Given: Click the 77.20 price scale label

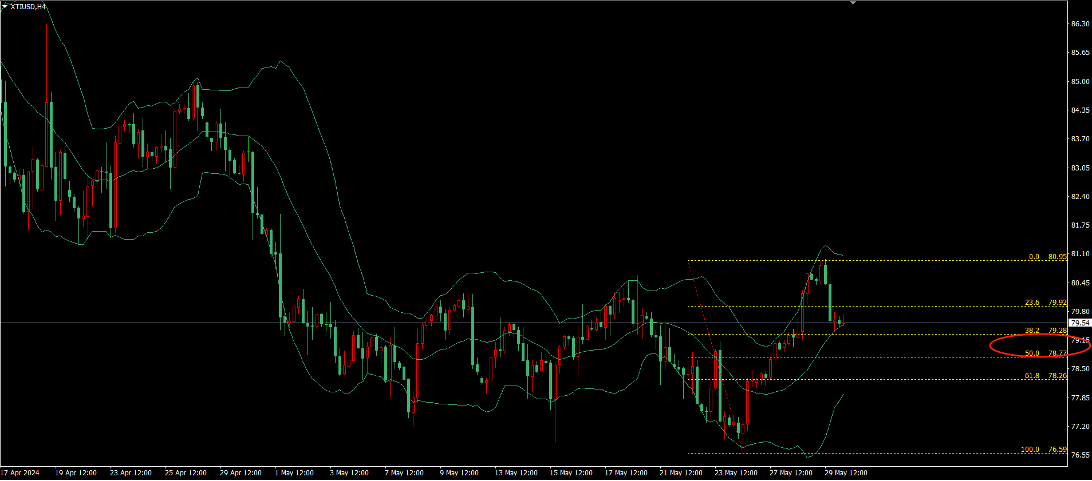Looking at the screenshot, I should point(1080,427).
